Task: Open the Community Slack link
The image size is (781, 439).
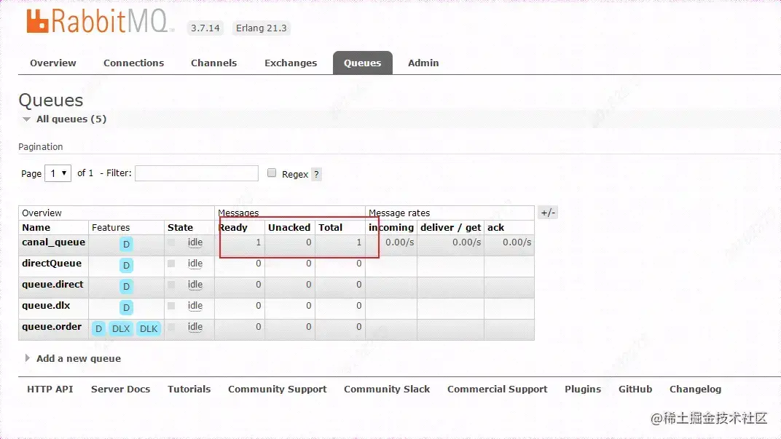Action: click(387, 389)
